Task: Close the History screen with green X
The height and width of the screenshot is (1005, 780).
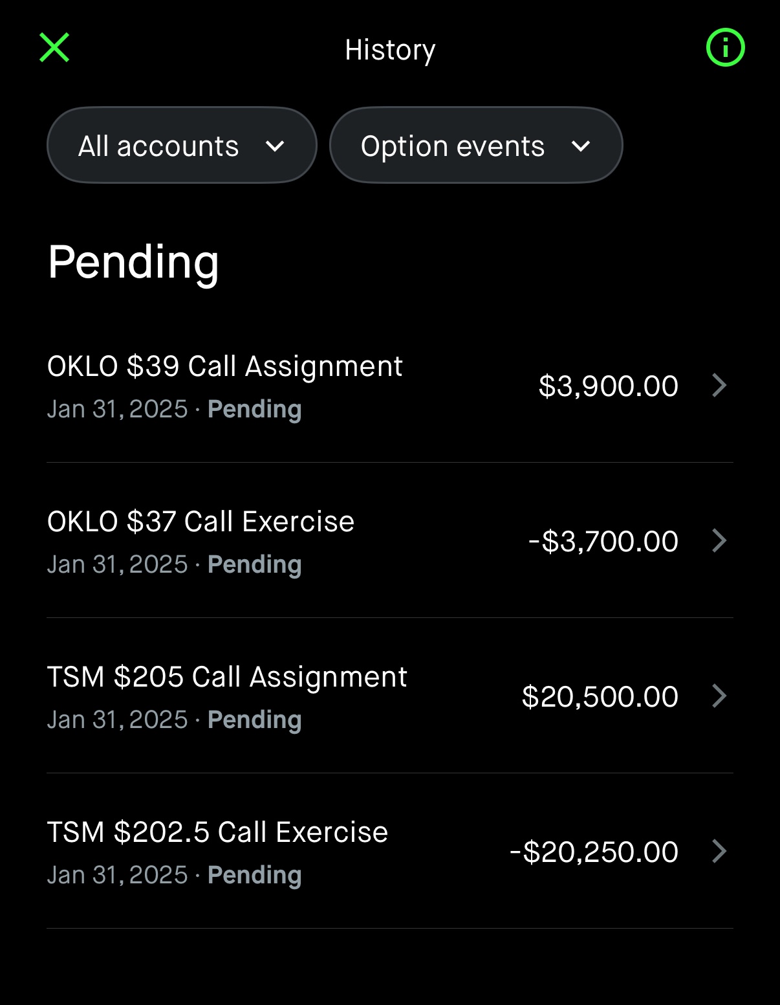Action: pyautogui.click(x=54, y=48)
